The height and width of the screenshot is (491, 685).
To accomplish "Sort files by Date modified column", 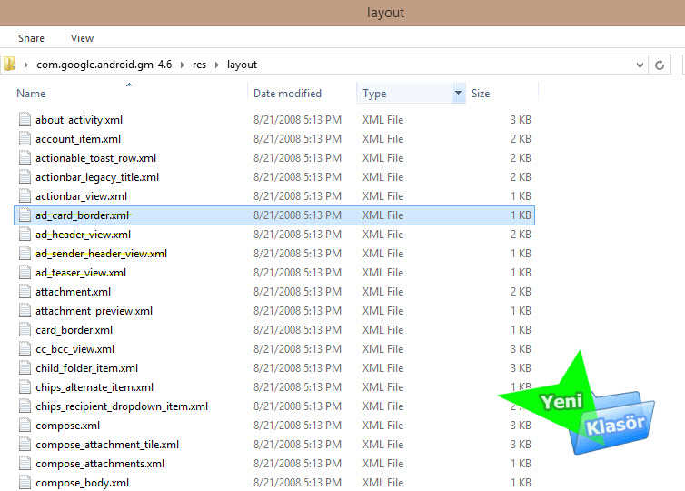I will pyautogui.click(x=287, y=94).
